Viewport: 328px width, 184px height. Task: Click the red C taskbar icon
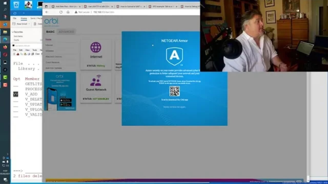click(5, 85)
